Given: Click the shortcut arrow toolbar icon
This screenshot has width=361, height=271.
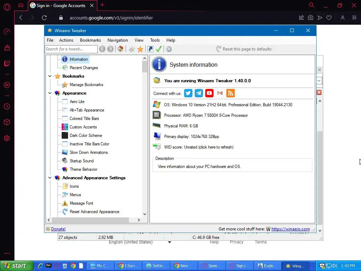Looking at the screenshot, I should [x=150, y=49].
